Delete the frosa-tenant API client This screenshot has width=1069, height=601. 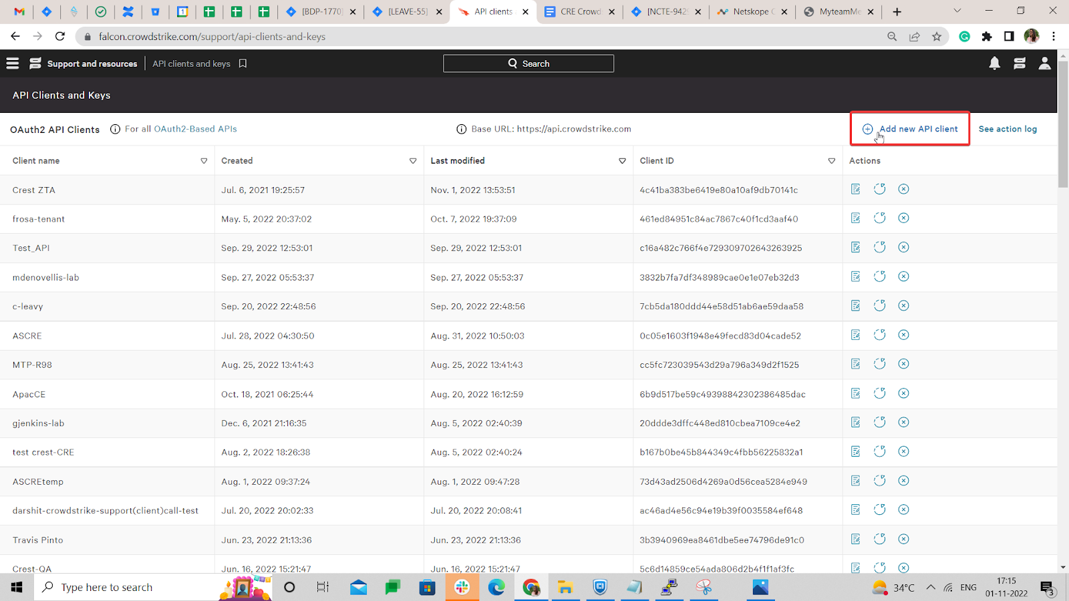coord(904,218)
